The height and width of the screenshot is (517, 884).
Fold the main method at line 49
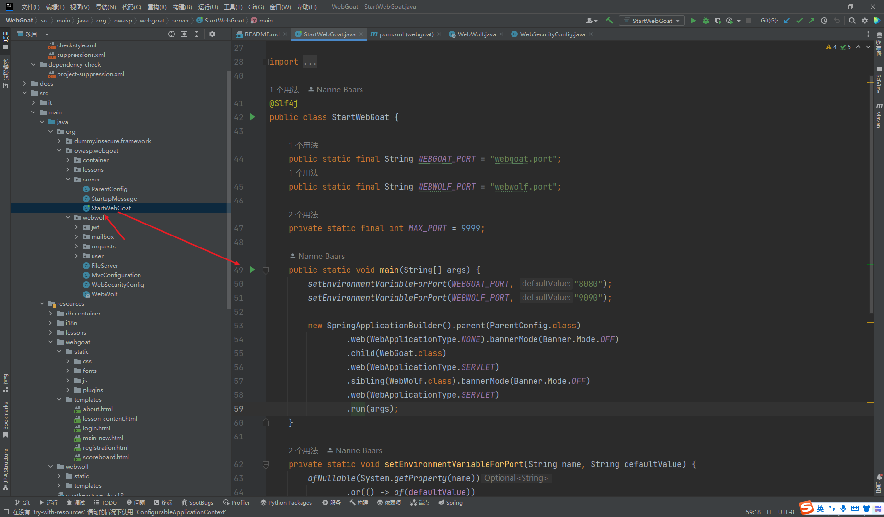coord(266,270)
